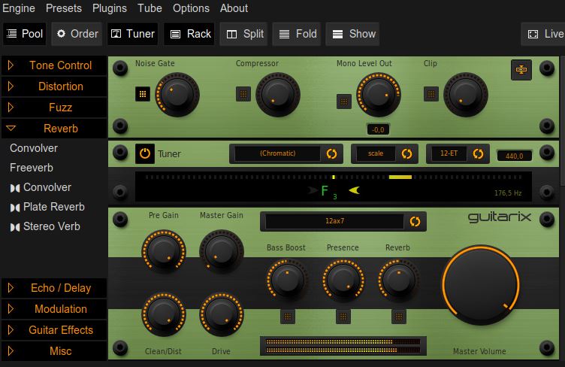This screenshot has width=565, height=367.
Task: Click the Clean/Dist knob
Action: (x=164, y=314)
